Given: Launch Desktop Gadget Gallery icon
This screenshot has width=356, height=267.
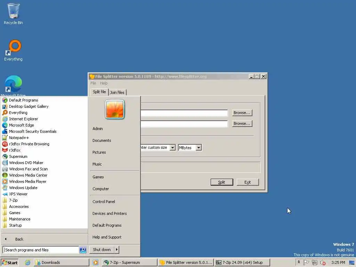Looking at the screenshot, I should pos(5,106).
